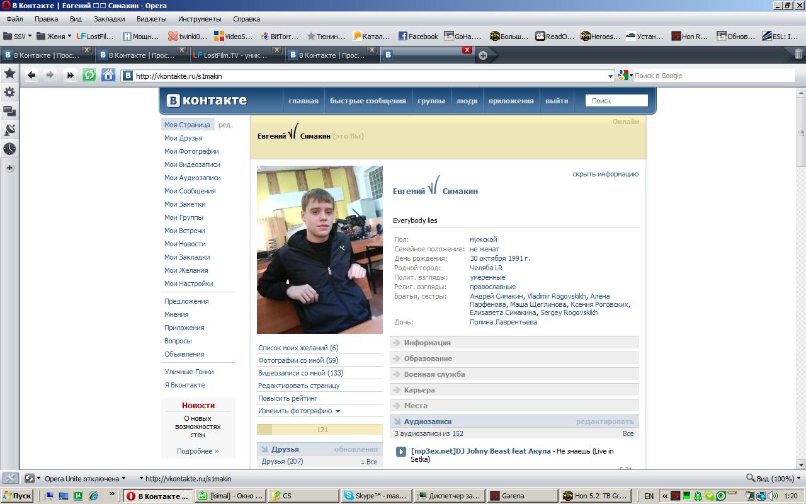This screenshot has width=806, height=504.
Task: Open the History clock panel in the sidebar
Action: 9,149
